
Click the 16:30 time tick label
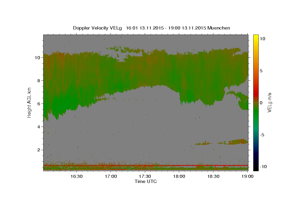(x=76, y=176)
